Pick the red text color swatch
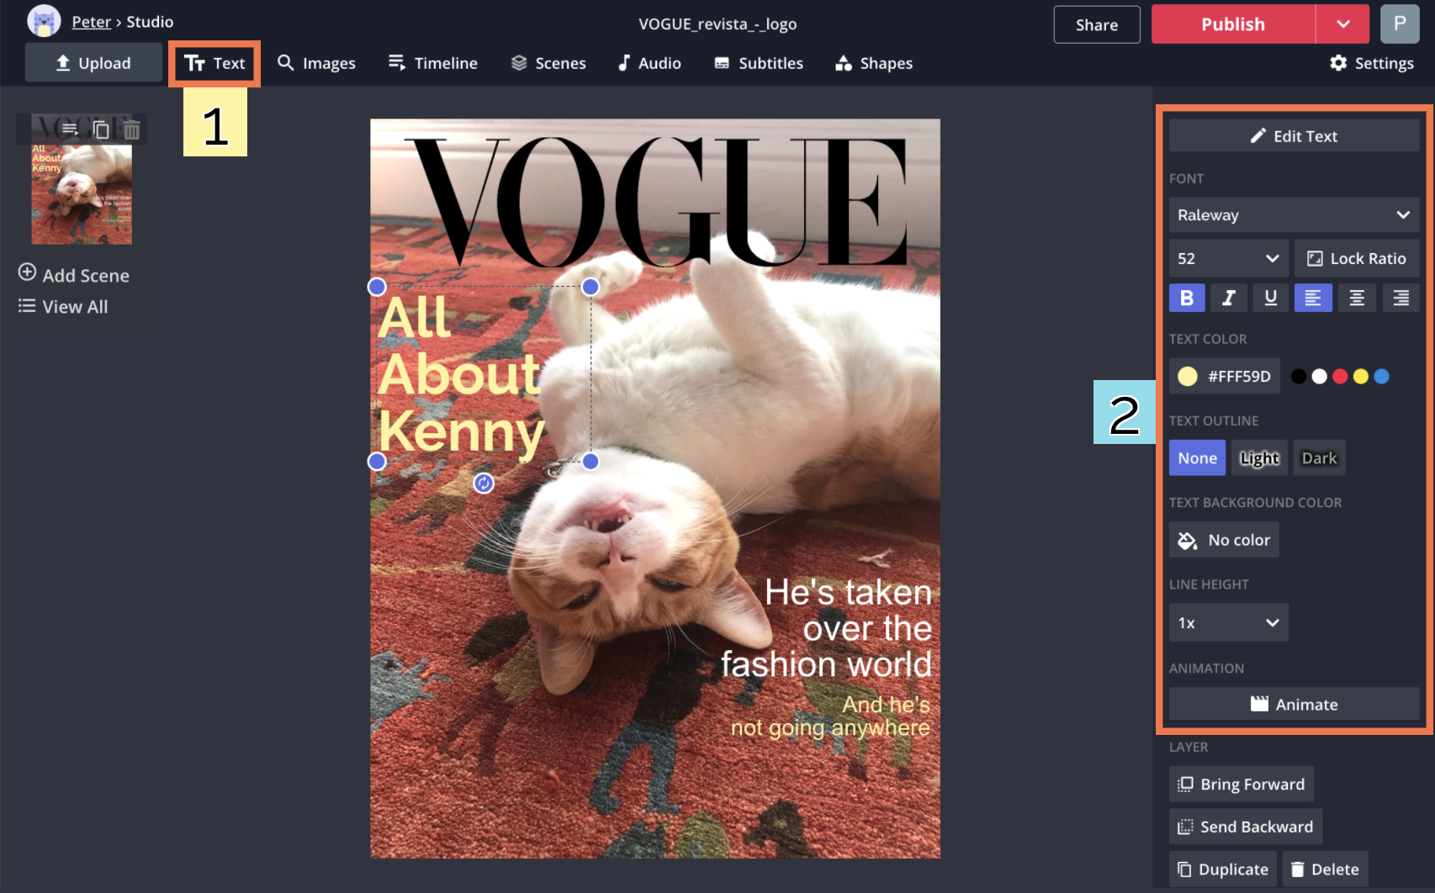1435x893 pixels. [1340, 377]
